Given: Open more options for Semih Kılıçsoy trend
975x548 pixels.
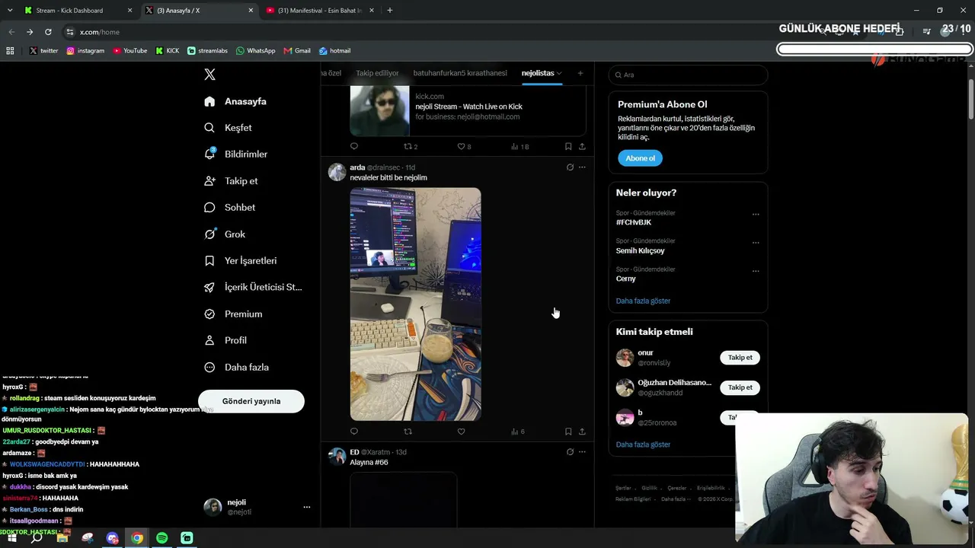Looking at the screenshot, I should coord(756,243).
